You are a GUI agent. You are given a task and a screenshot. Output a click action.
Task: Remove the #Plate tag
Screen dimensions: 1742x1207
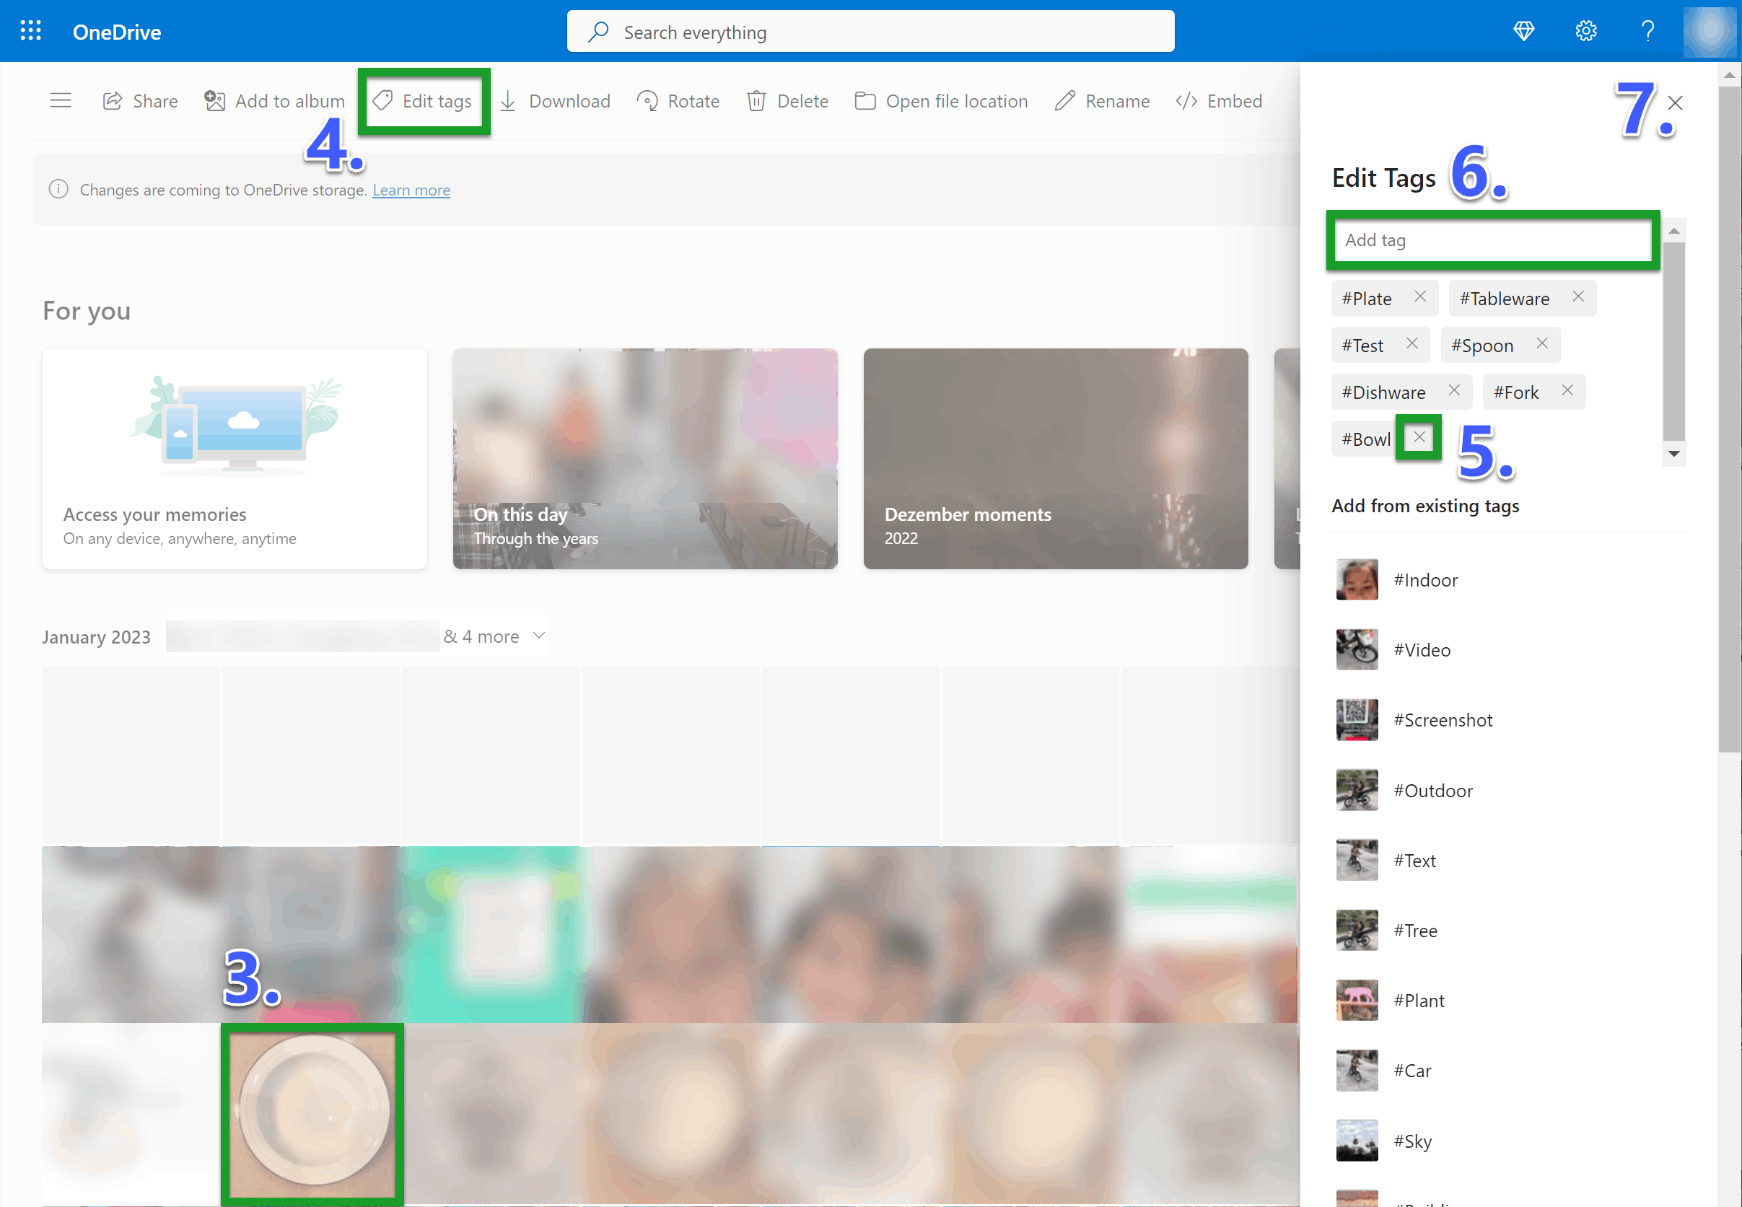pyautogui.click(x=1419, y=297)
